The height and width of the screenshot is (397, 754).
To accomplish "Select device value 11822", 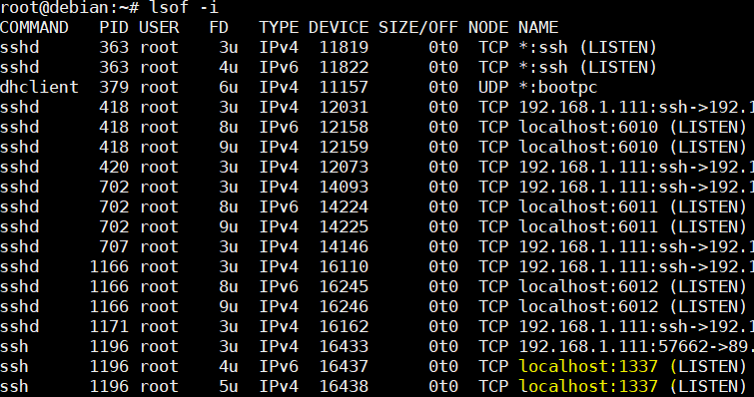I will [344, 67].
